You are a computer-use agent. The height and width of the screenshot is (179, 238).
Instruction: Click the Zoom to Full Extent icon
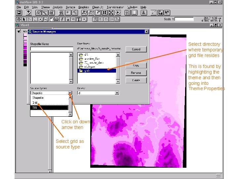point(84,13)
